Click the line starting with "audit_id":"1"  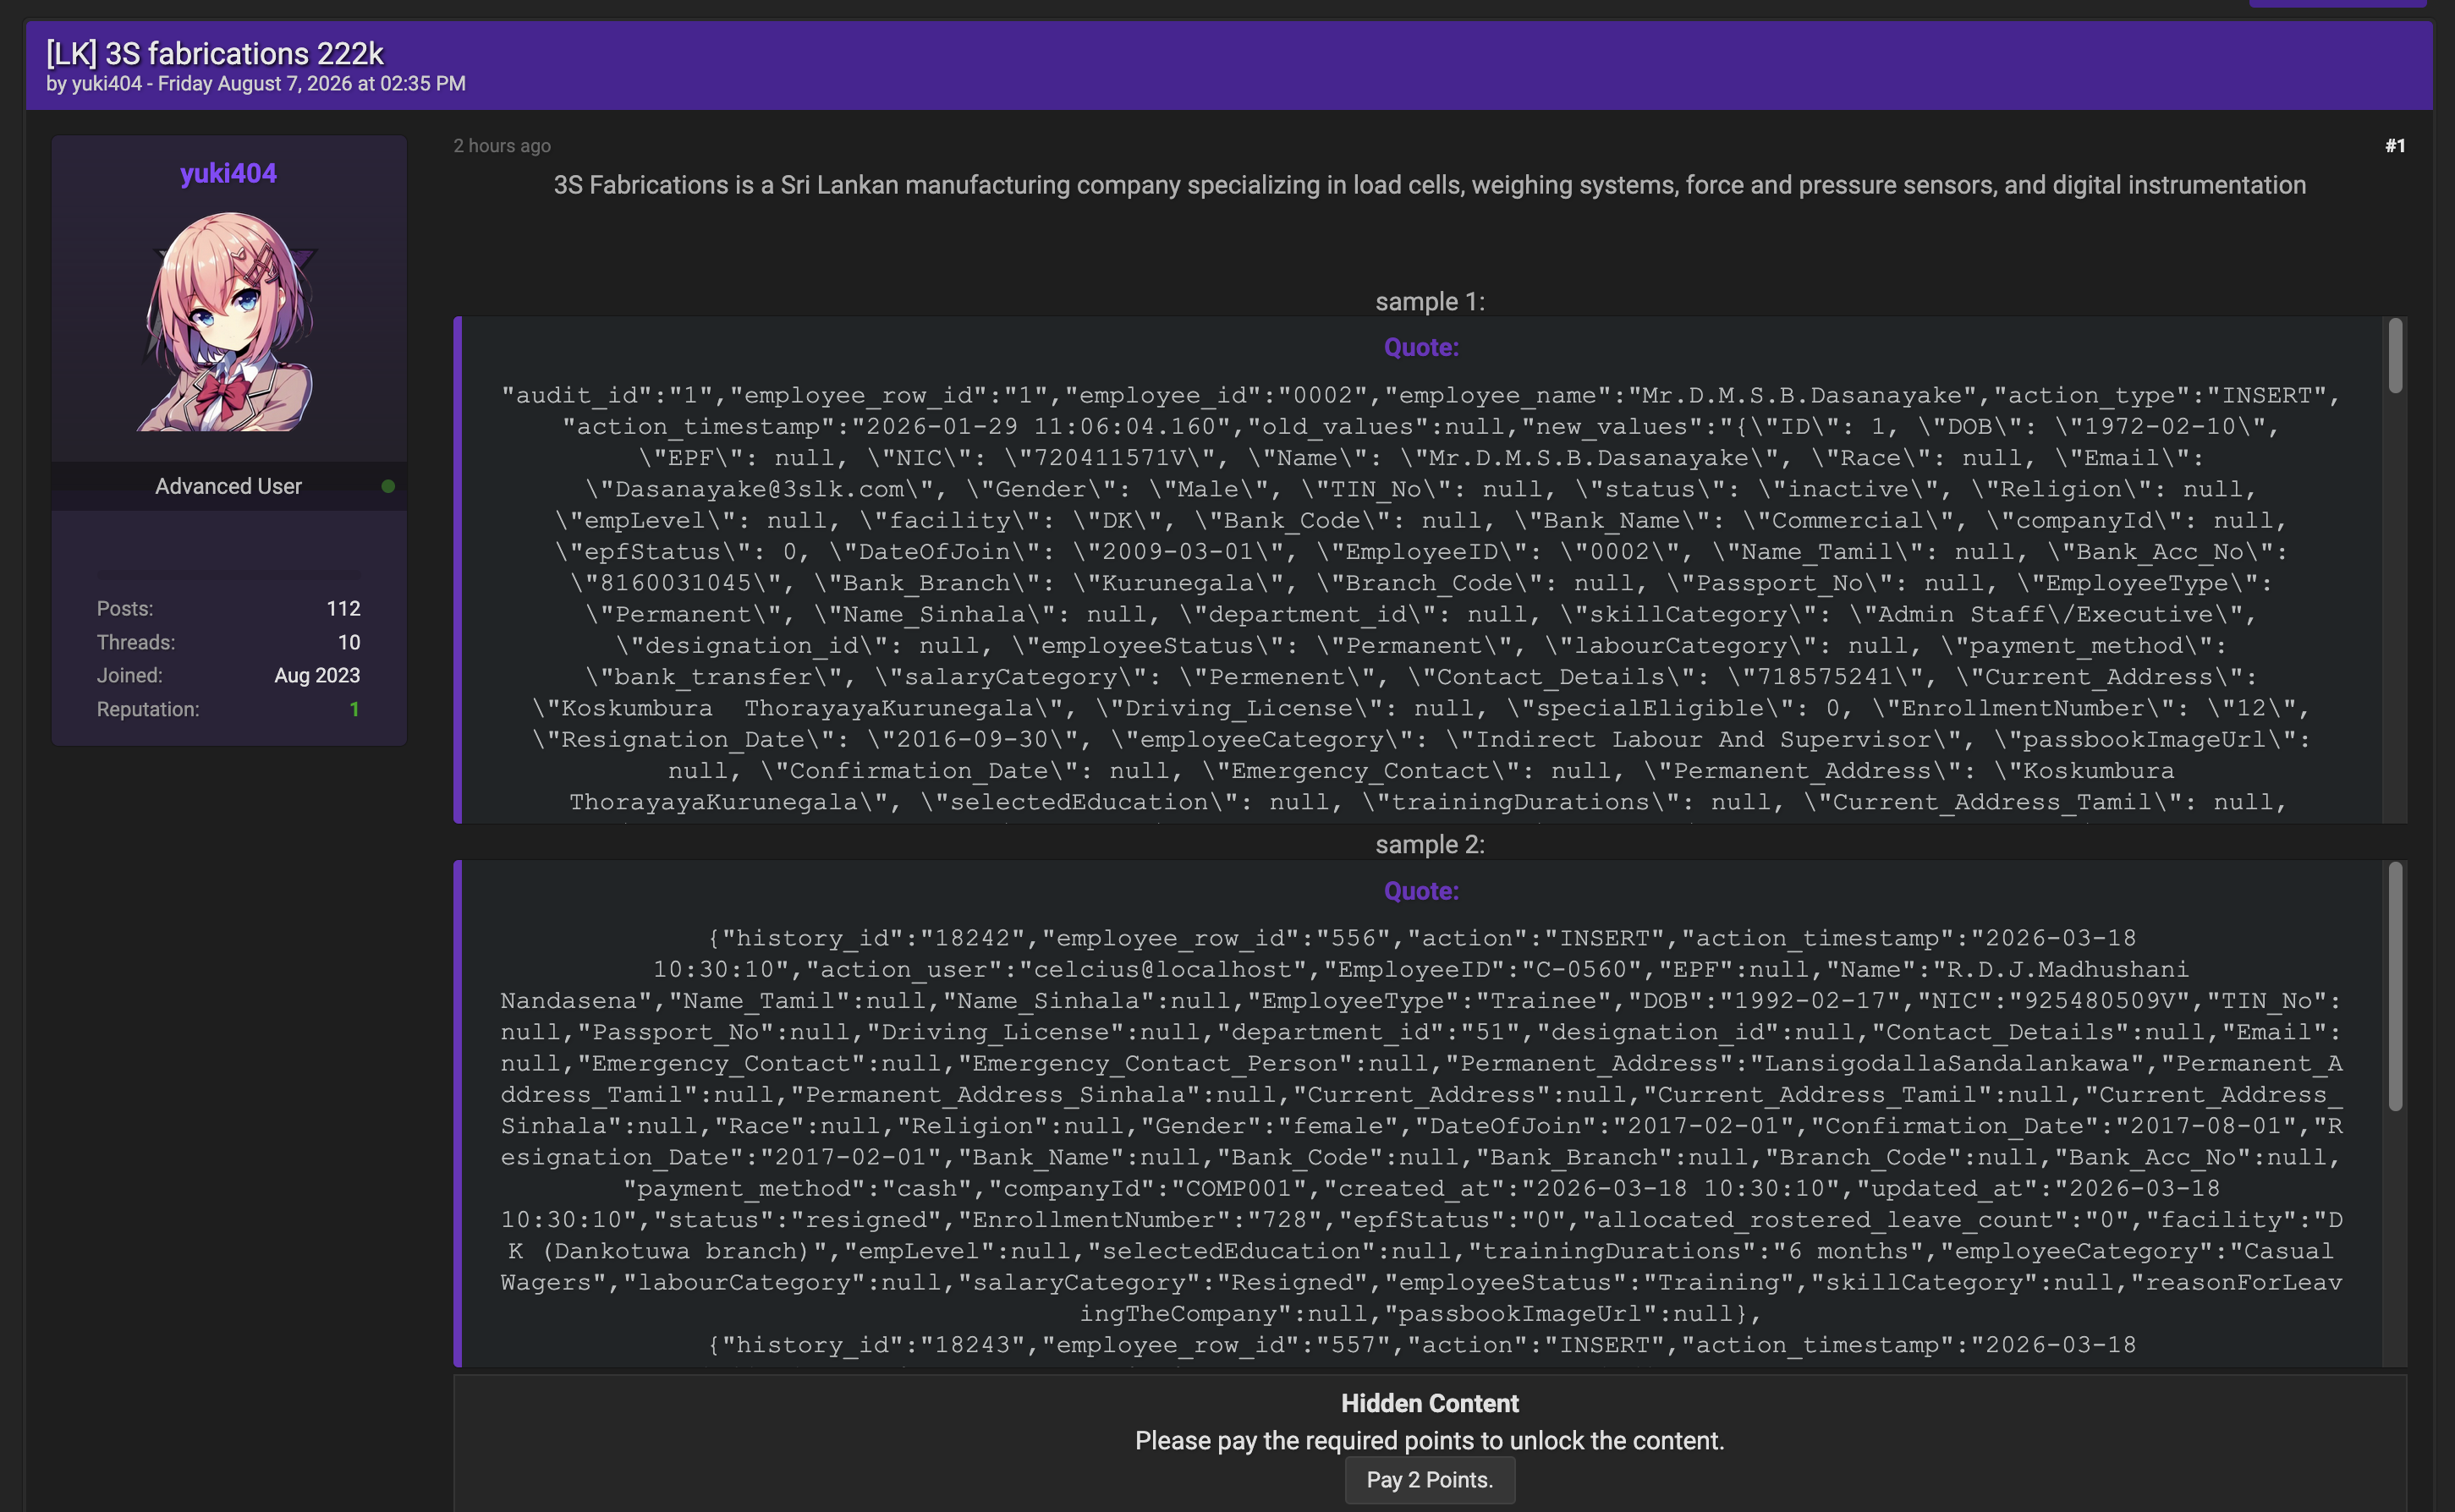[1420, 395]
